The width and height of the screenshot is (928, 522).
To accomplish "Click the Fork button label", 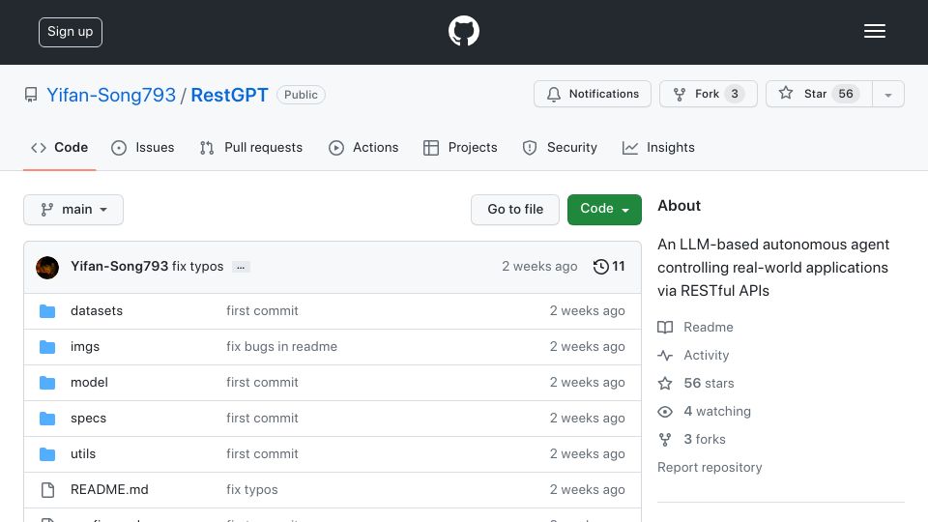I will [707, 94].
